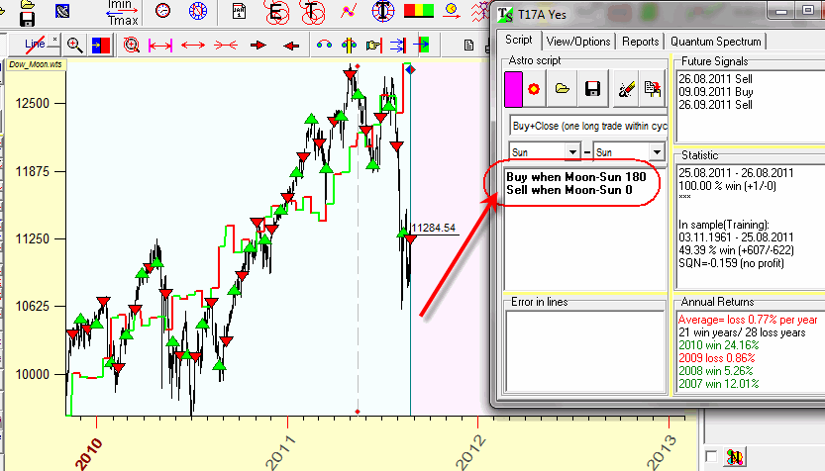The height and width of the screenshot is (471, 825).
Task: Click the calendar date icon in top toolbar
Action: pos(241,13)
